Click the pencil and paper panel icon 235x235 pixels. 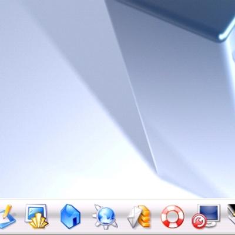pyautogui.click(x=8, y=216)
